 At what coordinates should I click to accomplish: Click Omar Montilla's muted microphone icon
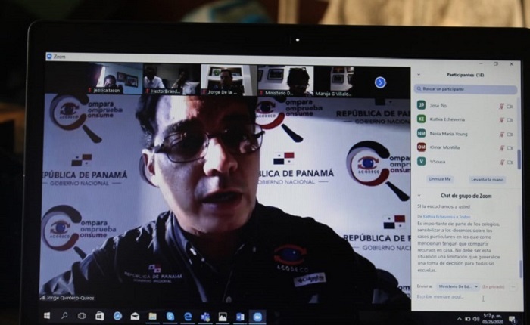click(x=501, y=148)
